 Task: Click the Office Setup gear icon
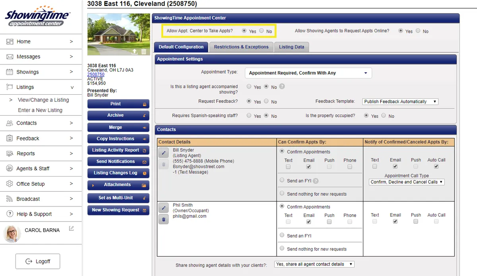click(10, 184)
